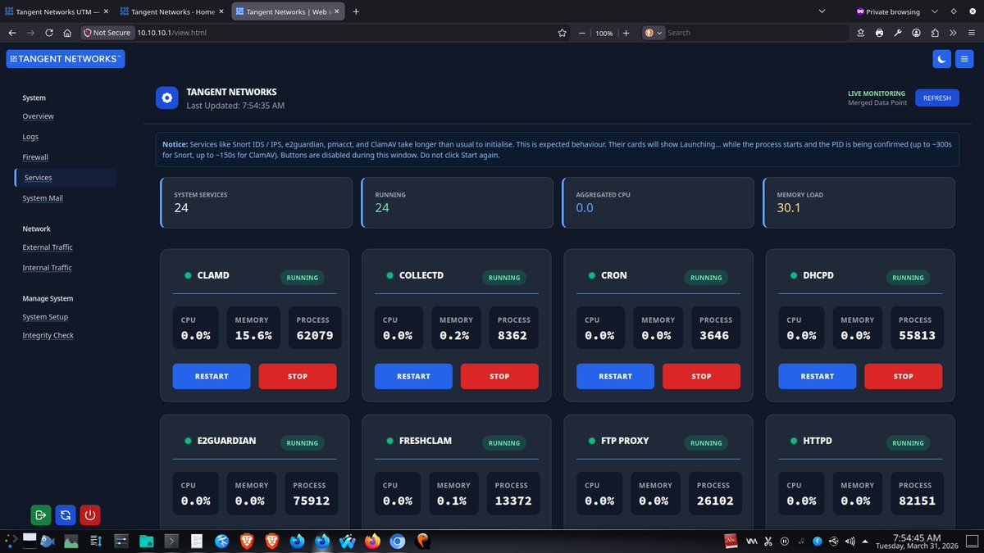Open the file manager in the taskbar
This screenshot has height=553, width=984.
point(147,541)
